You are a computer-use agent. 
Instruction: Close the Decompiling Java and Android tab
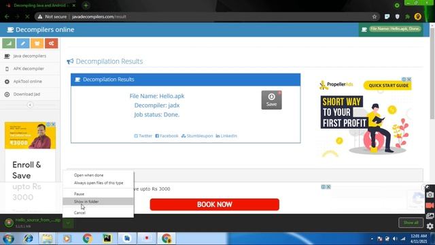tap(74, 5)
